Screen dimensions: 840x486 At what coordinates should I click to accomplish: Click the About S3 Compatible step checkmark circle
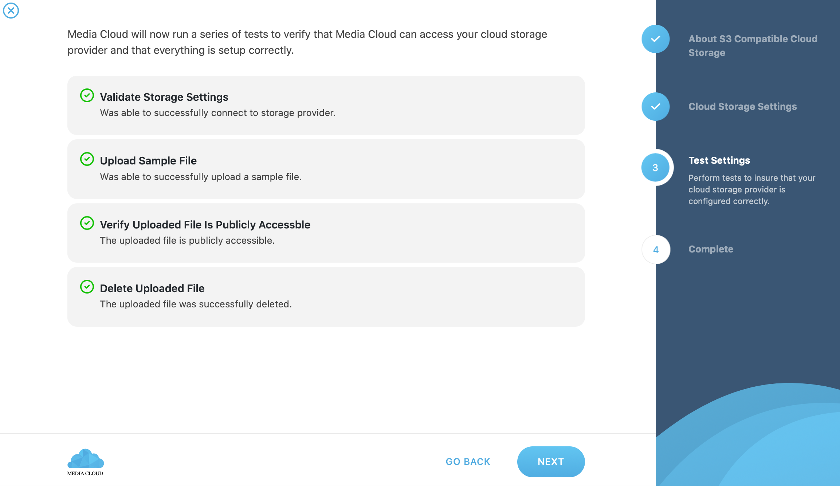point(655,39)
